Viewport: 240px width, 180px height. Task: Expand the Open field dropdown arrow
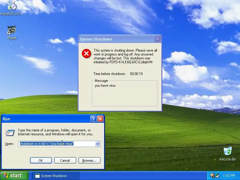coord(97,144)
